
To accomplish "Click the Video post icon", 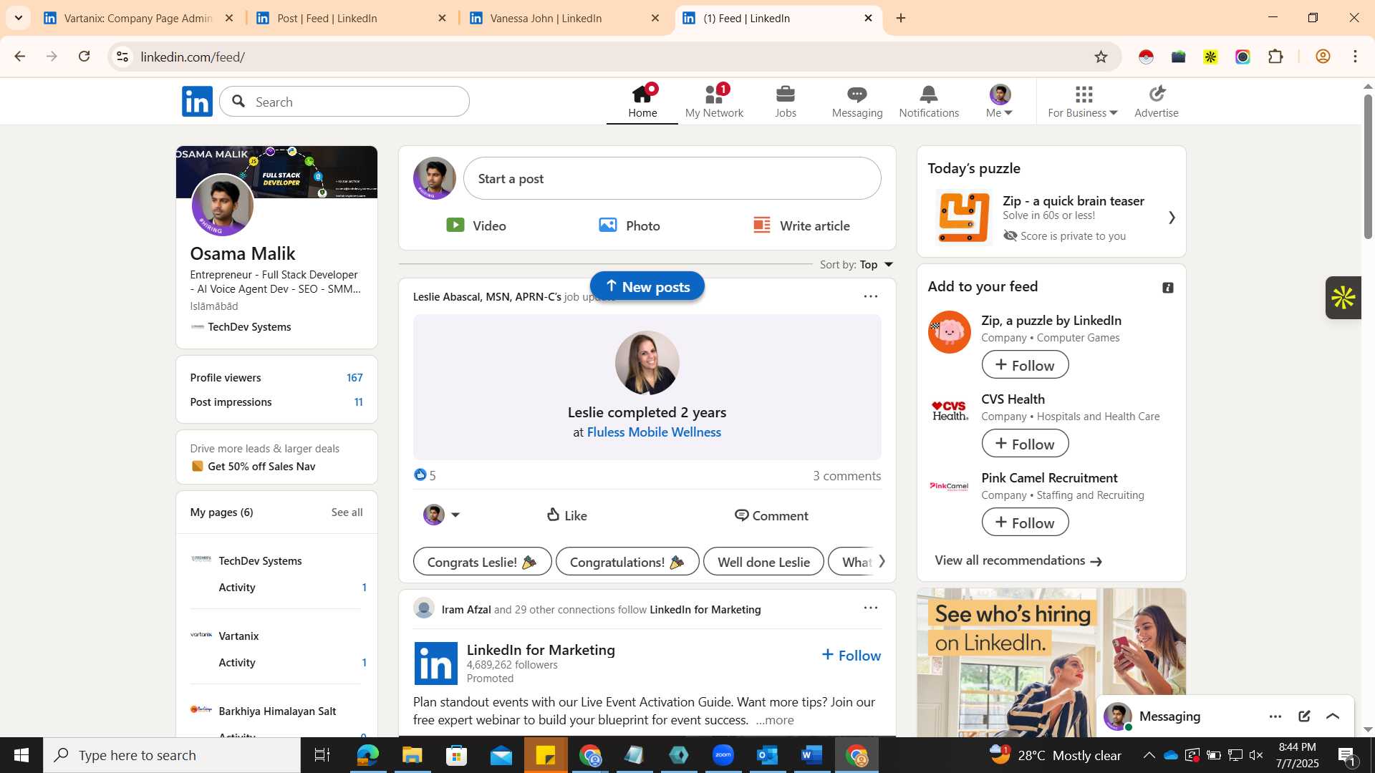I will coord(455,225).
